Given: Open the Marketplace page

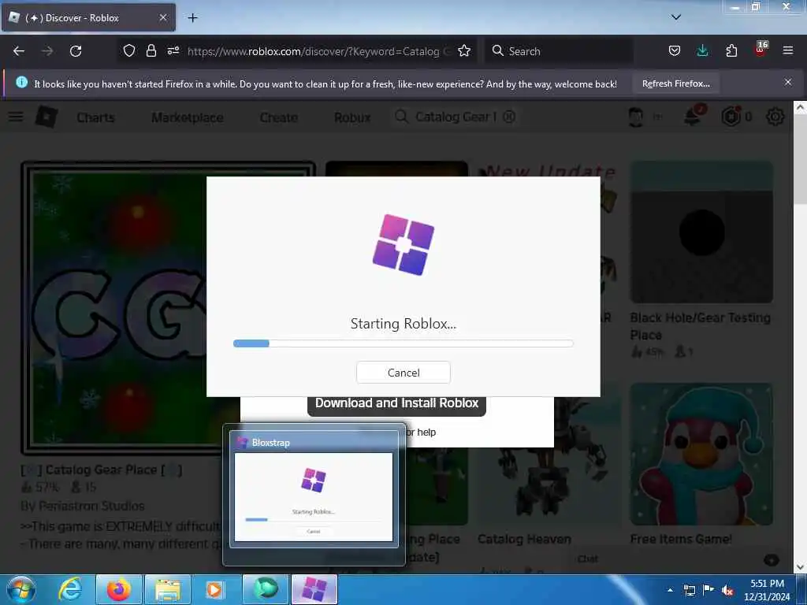Looking at the screenshot, I should click(188, 118).
